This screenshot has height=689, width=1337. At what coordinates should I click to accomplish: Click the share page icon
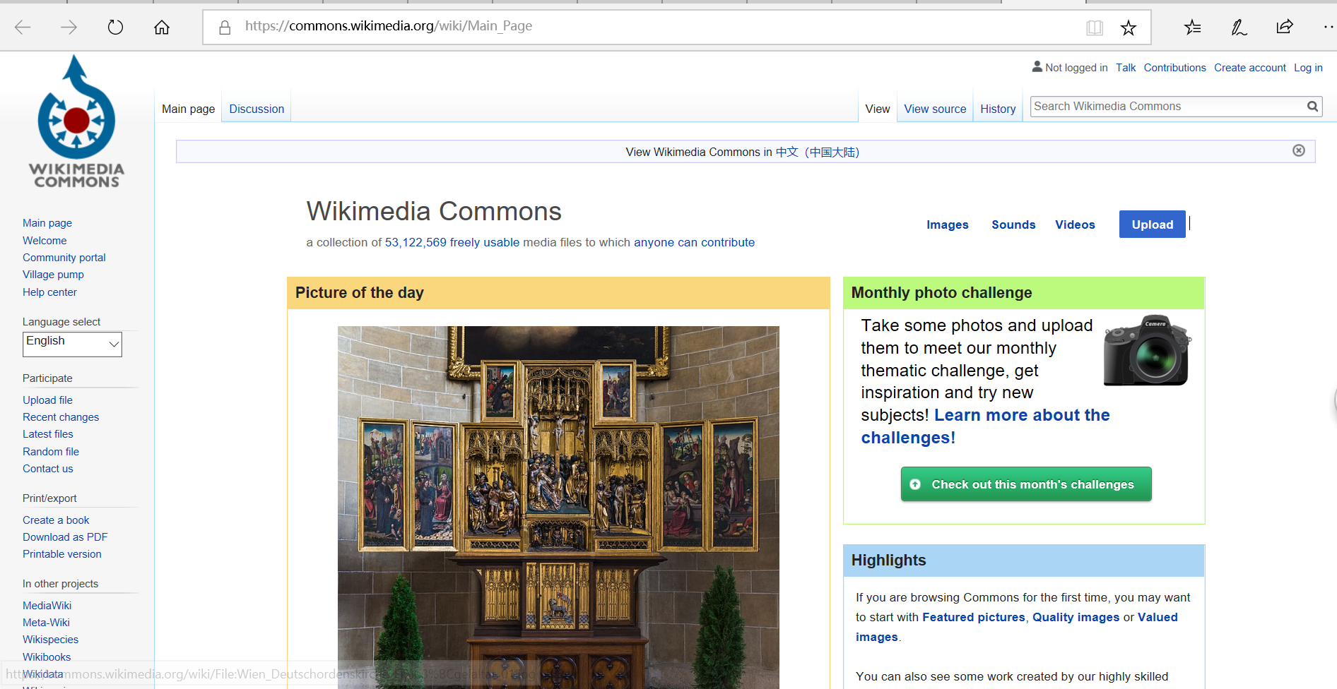coord(1285,27)
